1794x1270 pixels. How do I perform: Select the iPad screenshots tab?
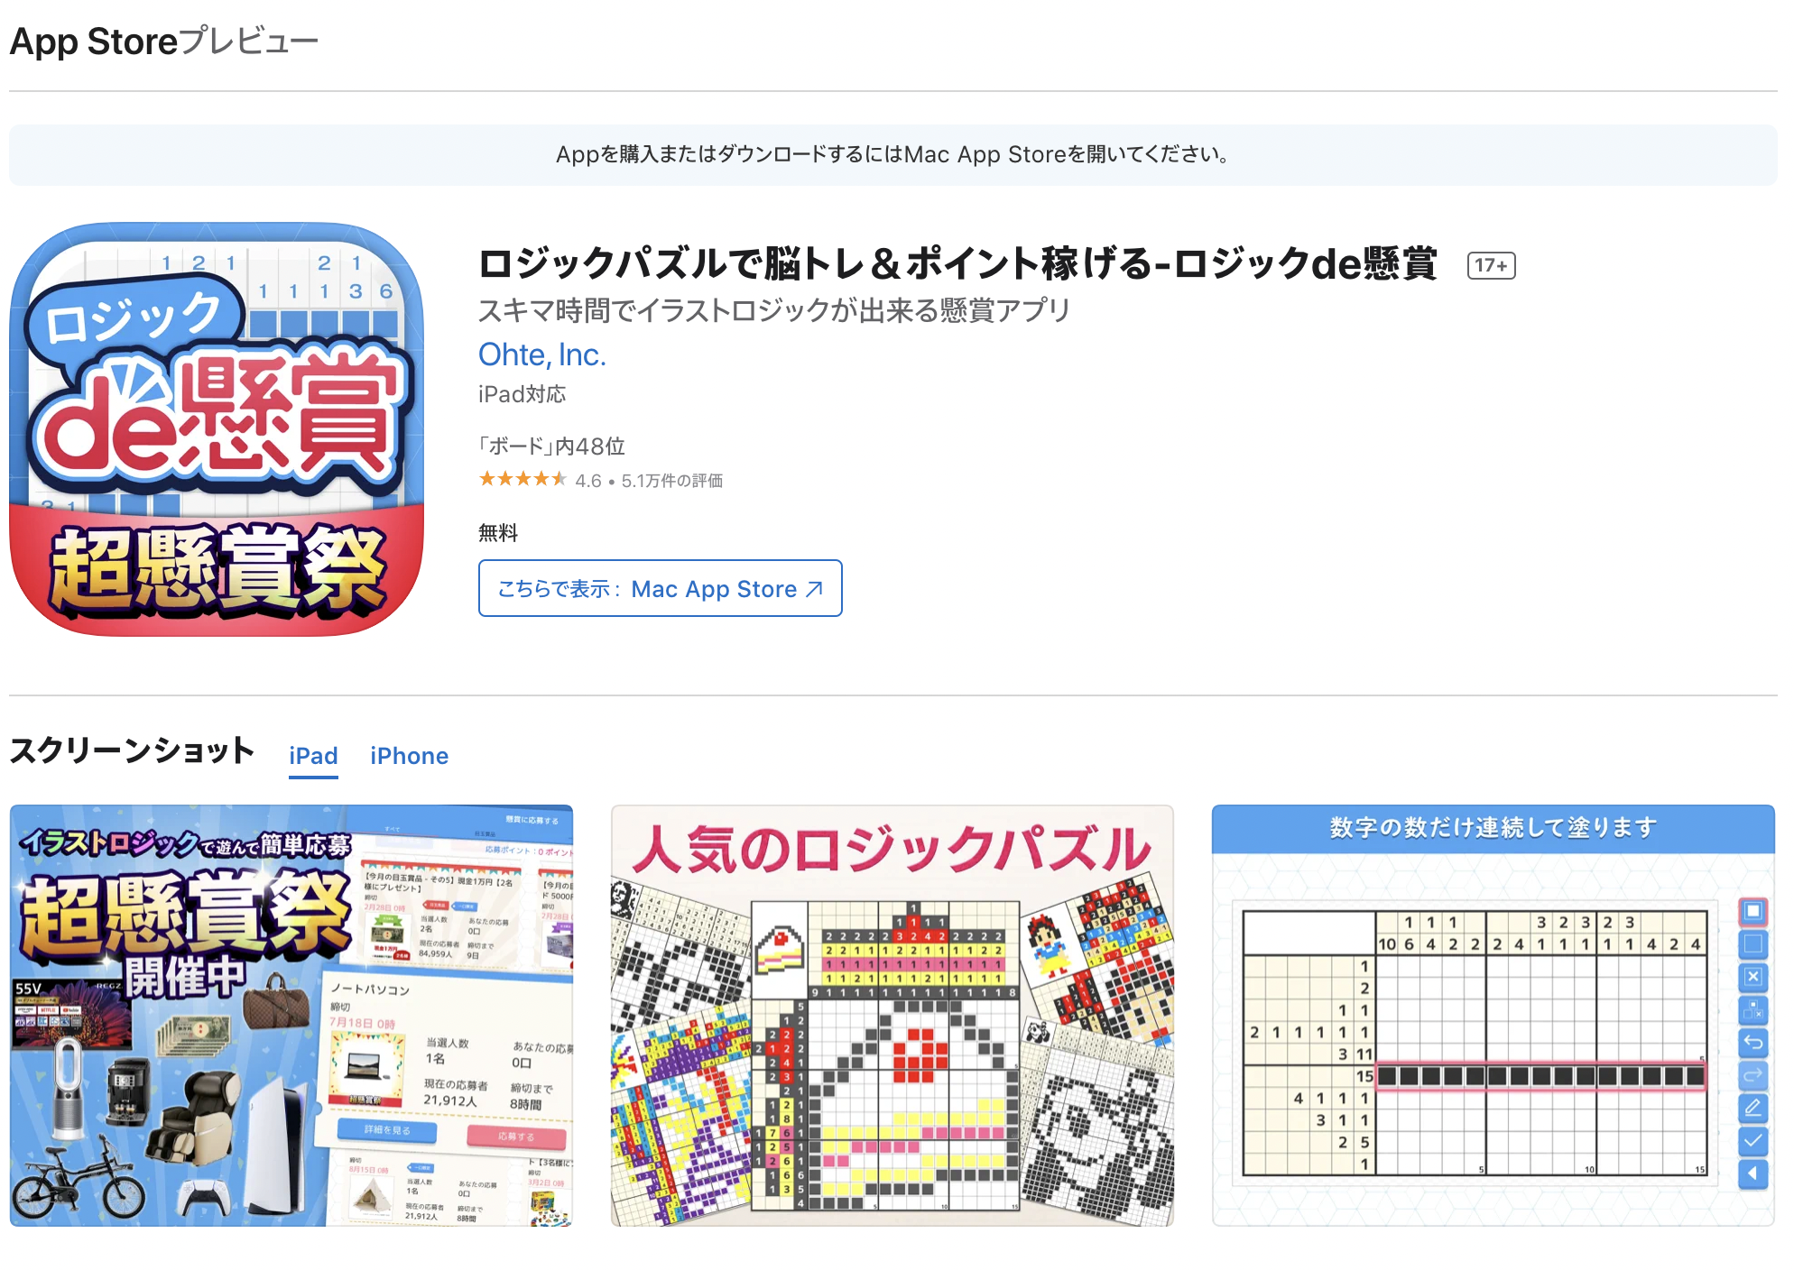pyautogui.click(x=313, y=756)
